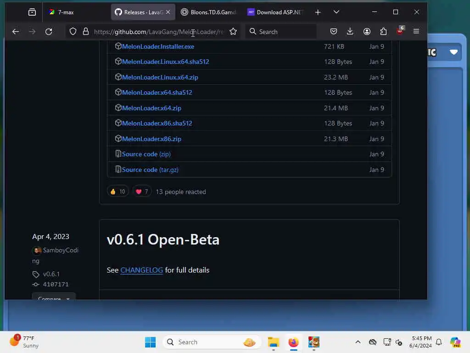Click the 721 KB file size text

click(334, 46)
